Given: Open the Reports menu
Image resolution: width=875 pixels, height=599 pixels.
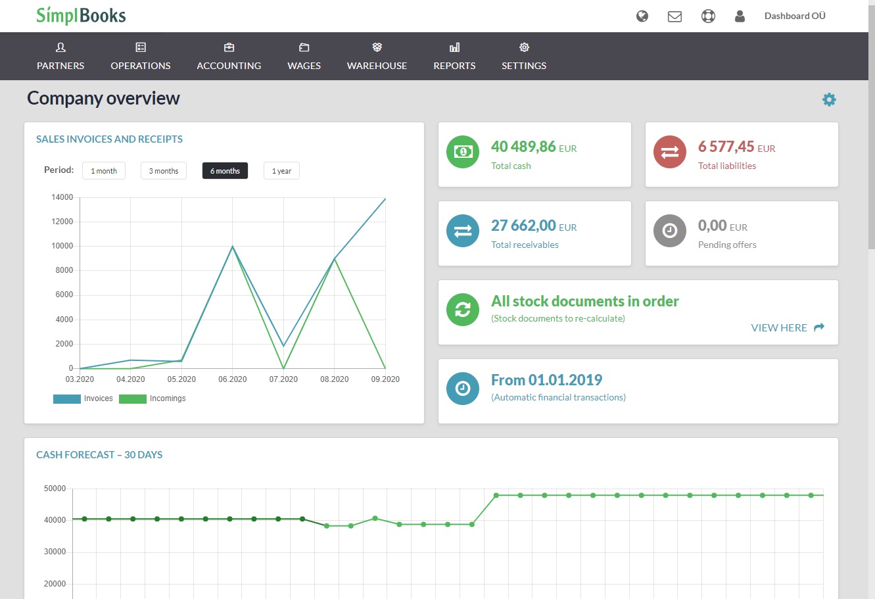Looking at the screenshot, I should click(x=454, y=57).
